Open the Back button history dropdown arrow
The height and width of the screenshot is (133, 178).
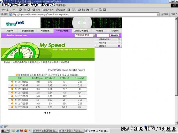pos(11,10)
